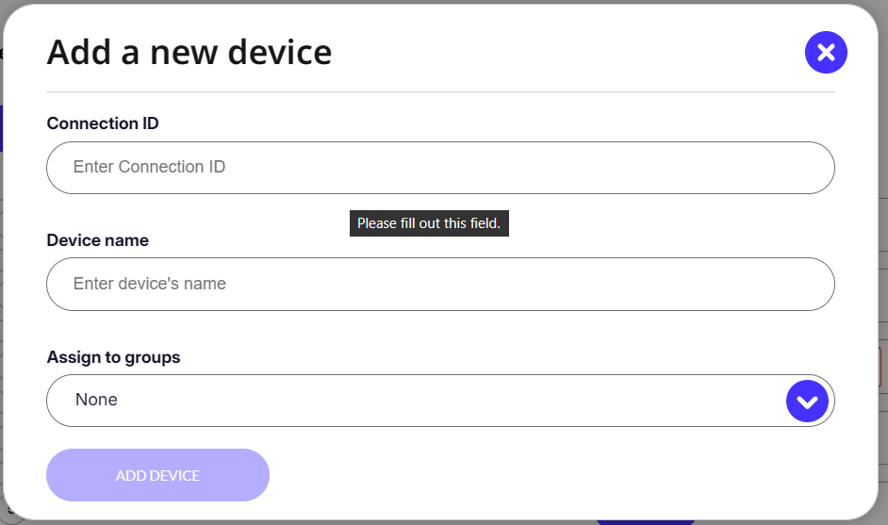The image size is (888, 525).
Task: Click the red-outlined element at right edge
Action: click(x=880, y=367)
